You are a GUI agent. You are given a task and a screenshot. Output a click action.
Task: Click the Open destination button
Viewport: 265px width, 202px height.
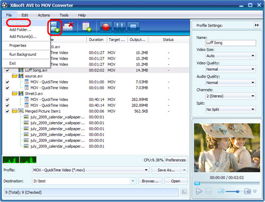coord(175,181)
